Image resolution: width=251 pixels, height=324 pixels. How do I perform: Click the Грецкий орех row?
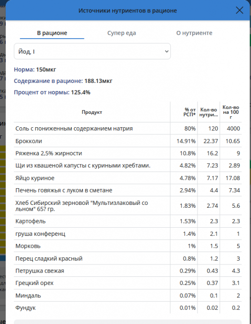pyautogui.click(x=128, y=283)
